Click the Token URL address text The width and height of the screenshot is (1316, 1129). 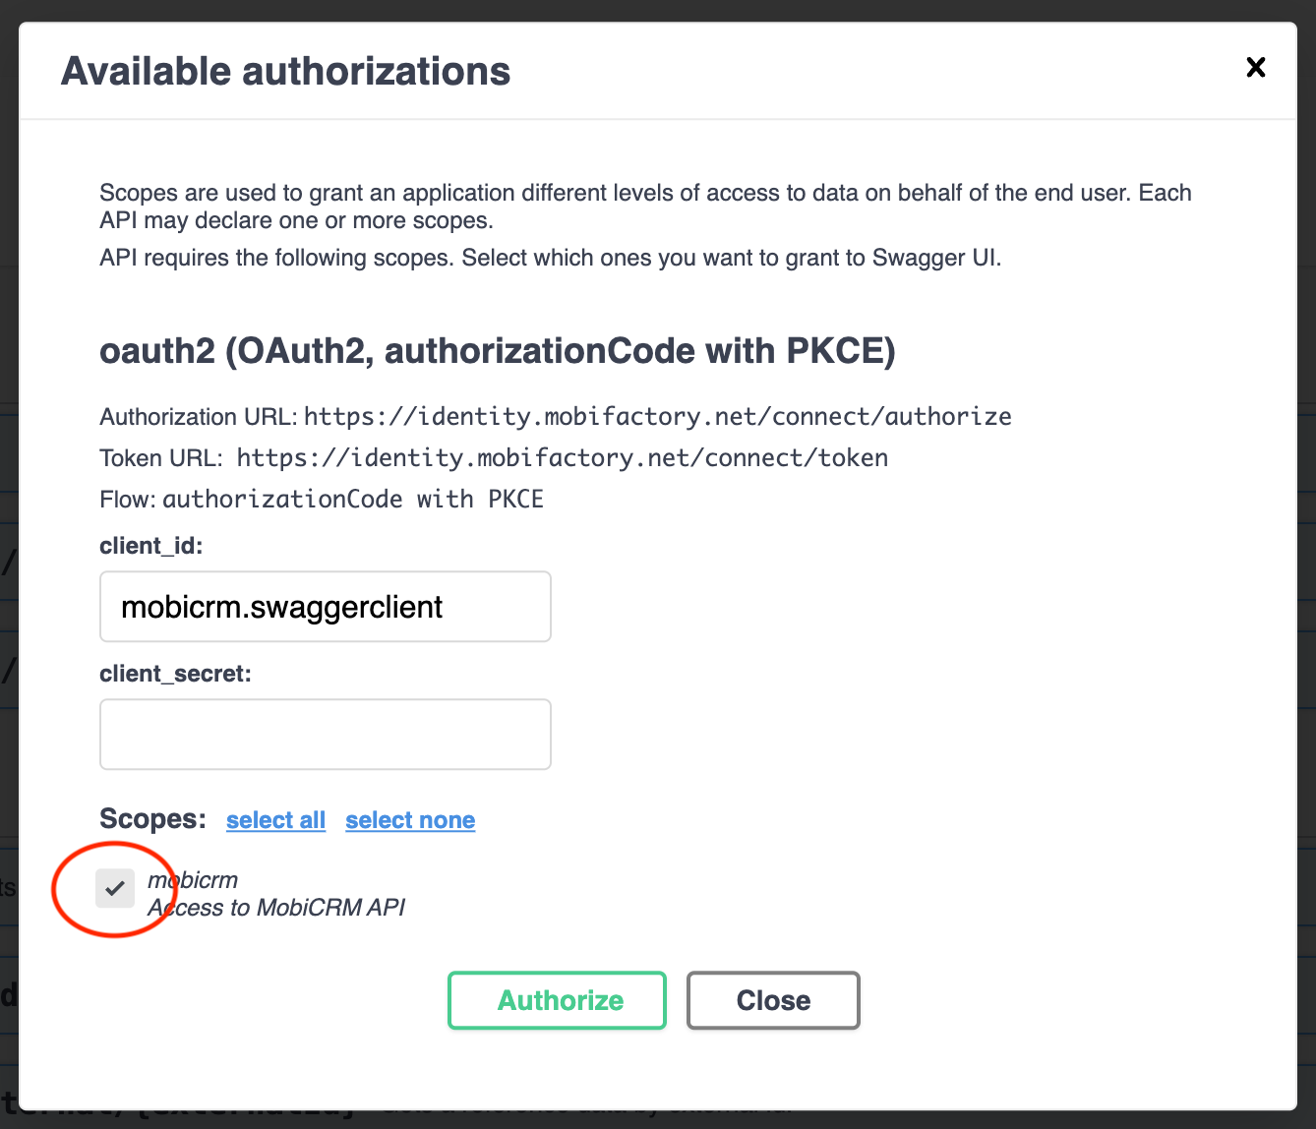562,458
